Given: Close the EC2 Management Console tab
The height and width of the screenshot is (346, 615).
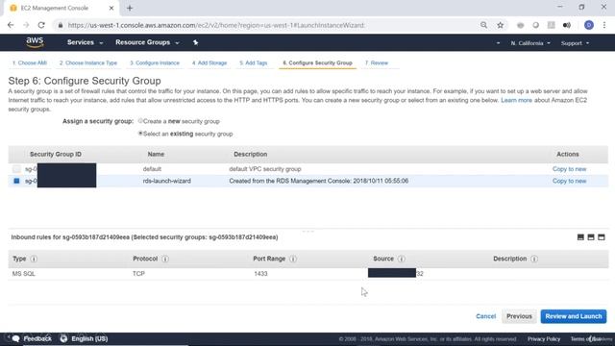Looking at the screenshot, I should click(111, 8).
